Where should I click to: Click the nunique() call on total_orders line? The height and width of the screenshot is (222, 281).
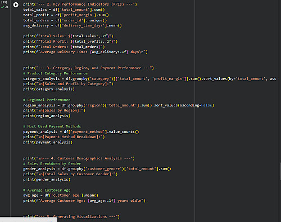(96, 20)
